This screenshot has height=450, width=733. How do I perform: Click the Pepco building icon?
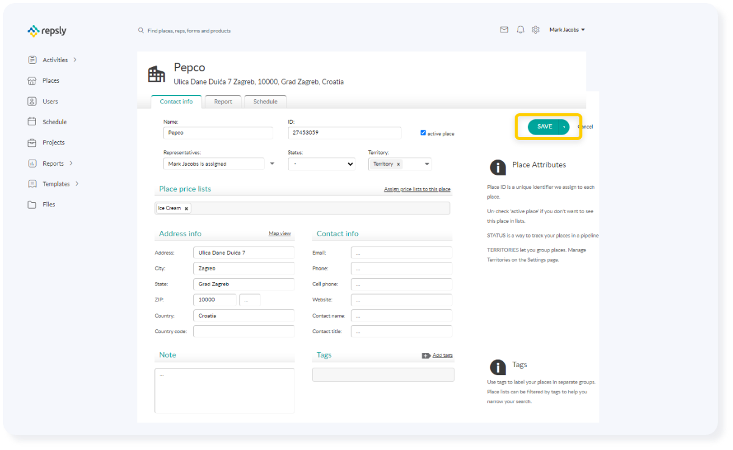(x=157, y=74)
